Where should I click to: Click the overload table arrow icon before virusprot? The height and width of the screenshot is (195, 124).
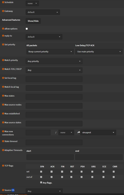coord(79,132)
